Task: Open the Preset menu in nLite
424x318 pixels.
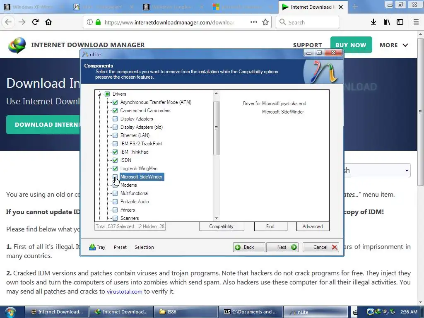Action: tap(120, 247)
